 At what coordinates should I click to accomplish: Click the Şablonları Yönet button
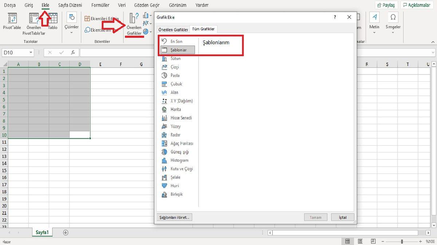point(174,217)
